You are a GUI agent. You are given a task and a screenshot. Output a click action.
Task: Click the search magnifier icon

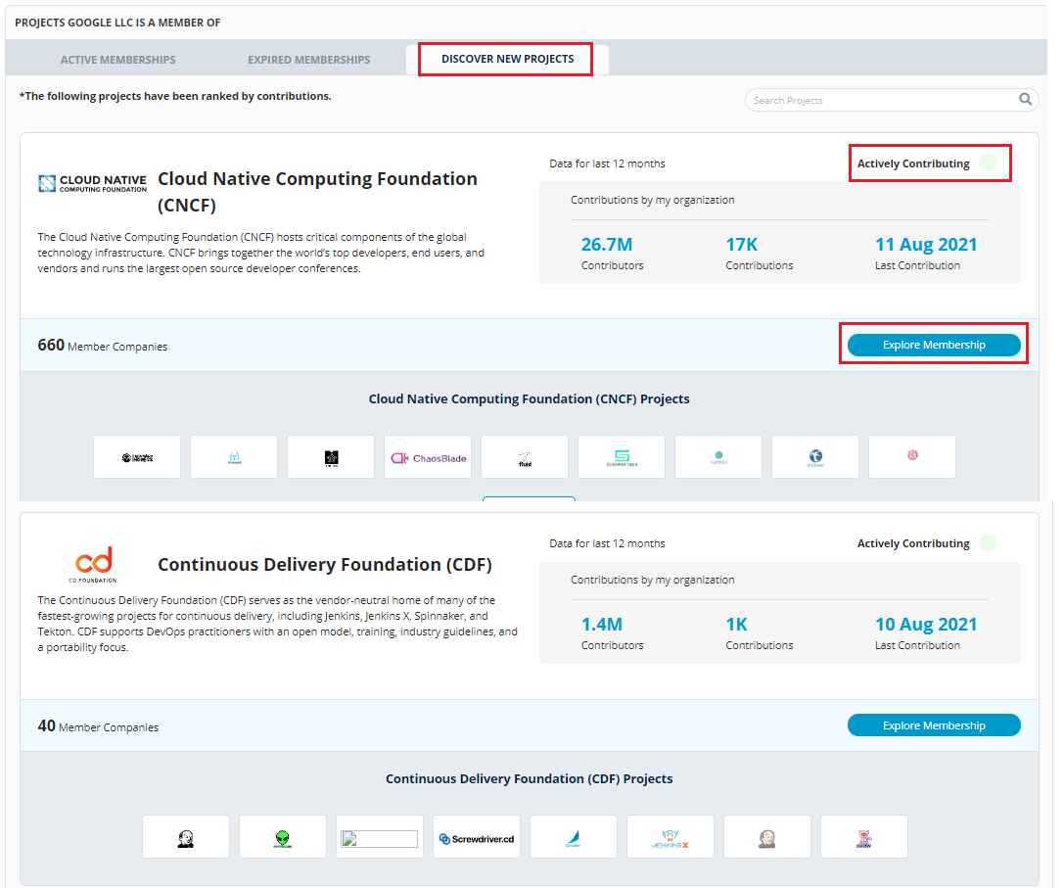1025,99
